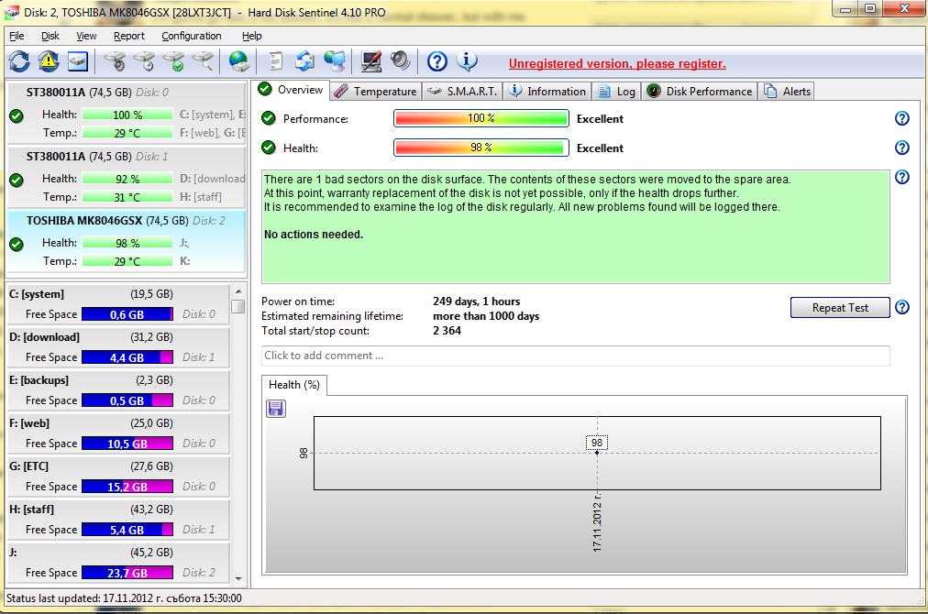
Task: Click the refresh icon with yellow warning triangle
Action: [49, 60]
